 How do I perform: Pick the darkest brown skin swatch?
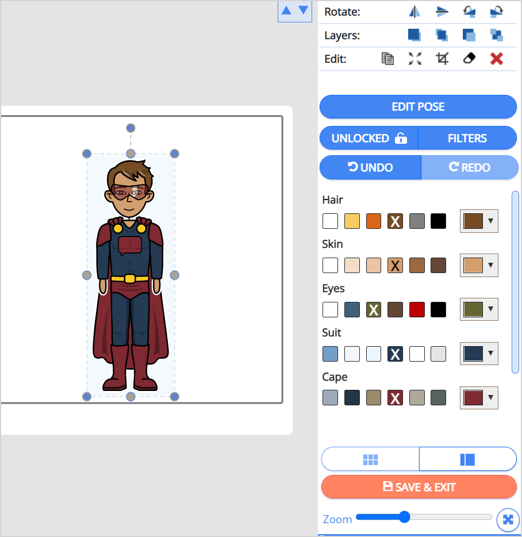(x=439, y=265)
